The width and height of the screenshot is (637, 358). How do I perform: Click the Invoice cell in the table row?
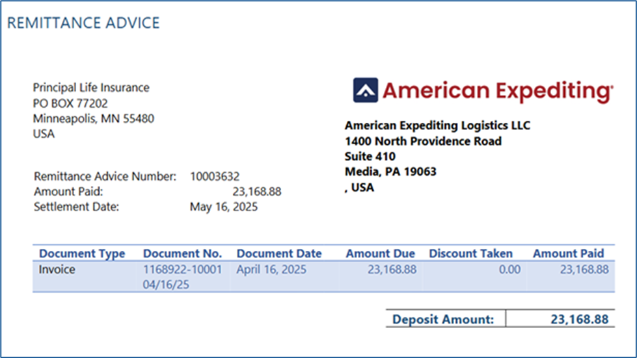point(57,270)
